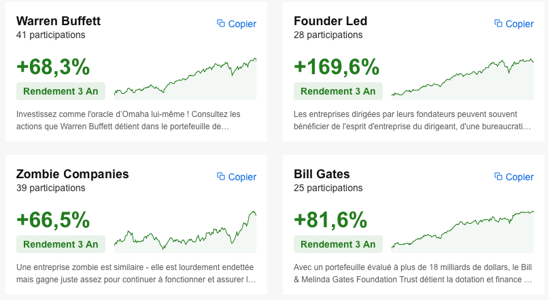Click the Warren Buffett performance chart
This screenshot has width=548, height=300.
pyautogui.click(x=186, y=80)
